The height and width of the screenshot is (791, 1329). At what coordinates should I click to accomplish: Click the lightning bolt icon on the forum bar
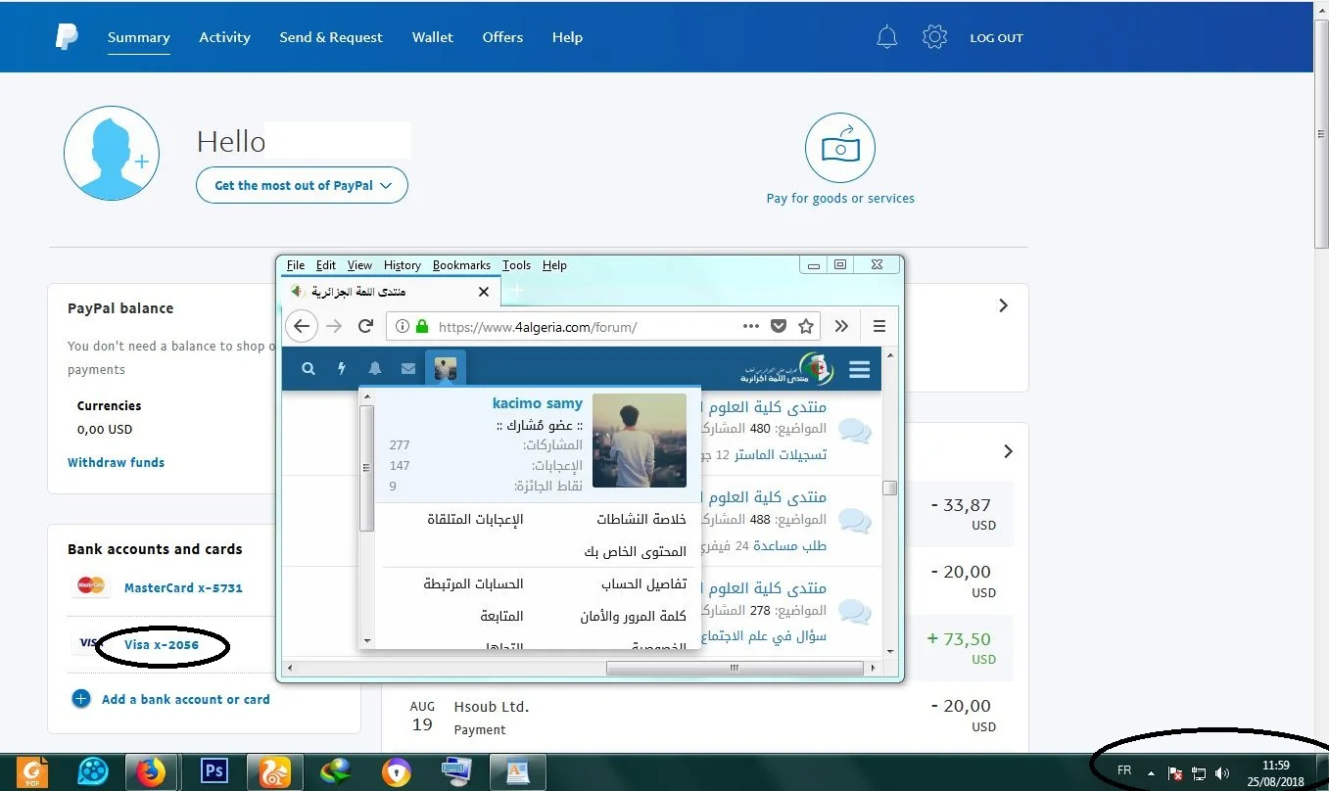coord(342,369)
